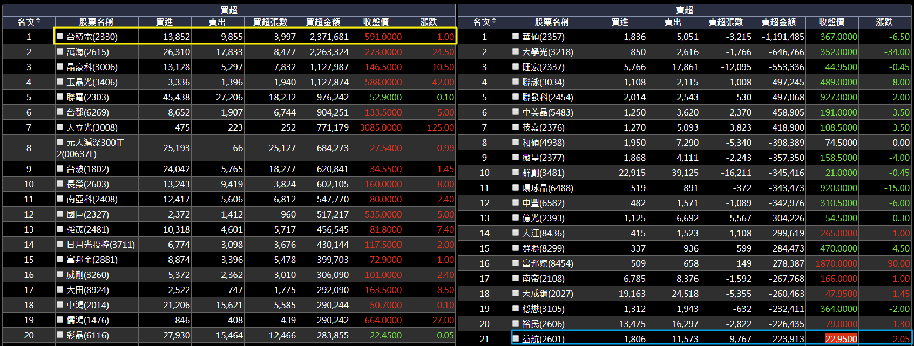Select the 大學光(3218) checkbox
Viewport: 914px width, 346px height.
click(516, 51)
